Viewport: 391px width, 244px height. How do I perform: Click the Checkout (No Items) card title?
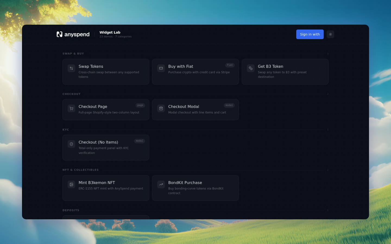point(98,142)
